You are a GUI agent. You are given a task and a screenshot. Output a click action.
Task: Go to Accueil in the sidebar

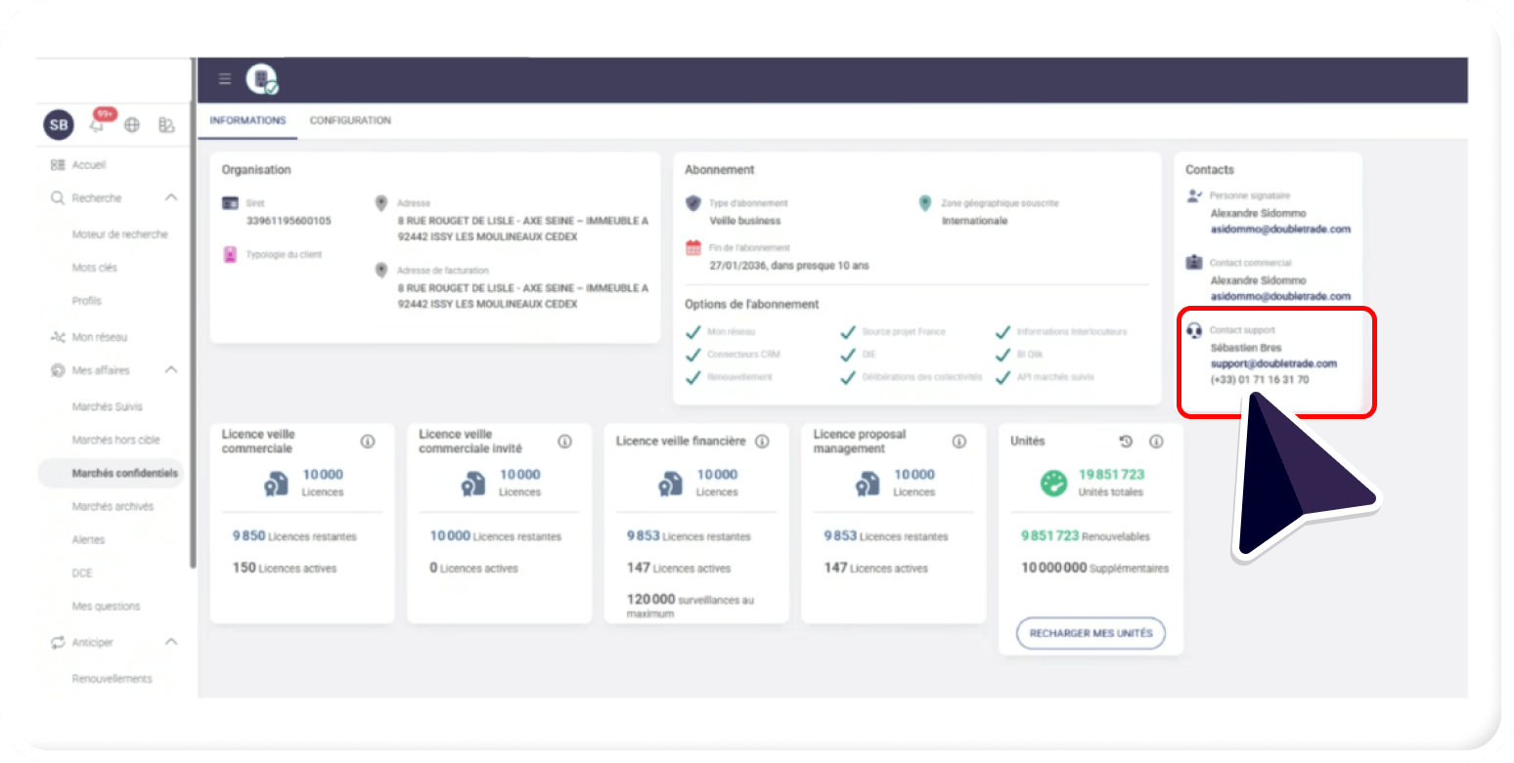coord(89,165)
